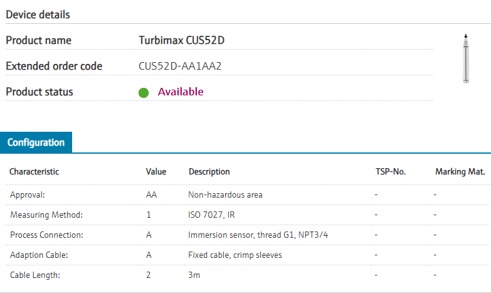Click the Characteristic column header
The image size is (491, 293).
(x=34, y=171)
